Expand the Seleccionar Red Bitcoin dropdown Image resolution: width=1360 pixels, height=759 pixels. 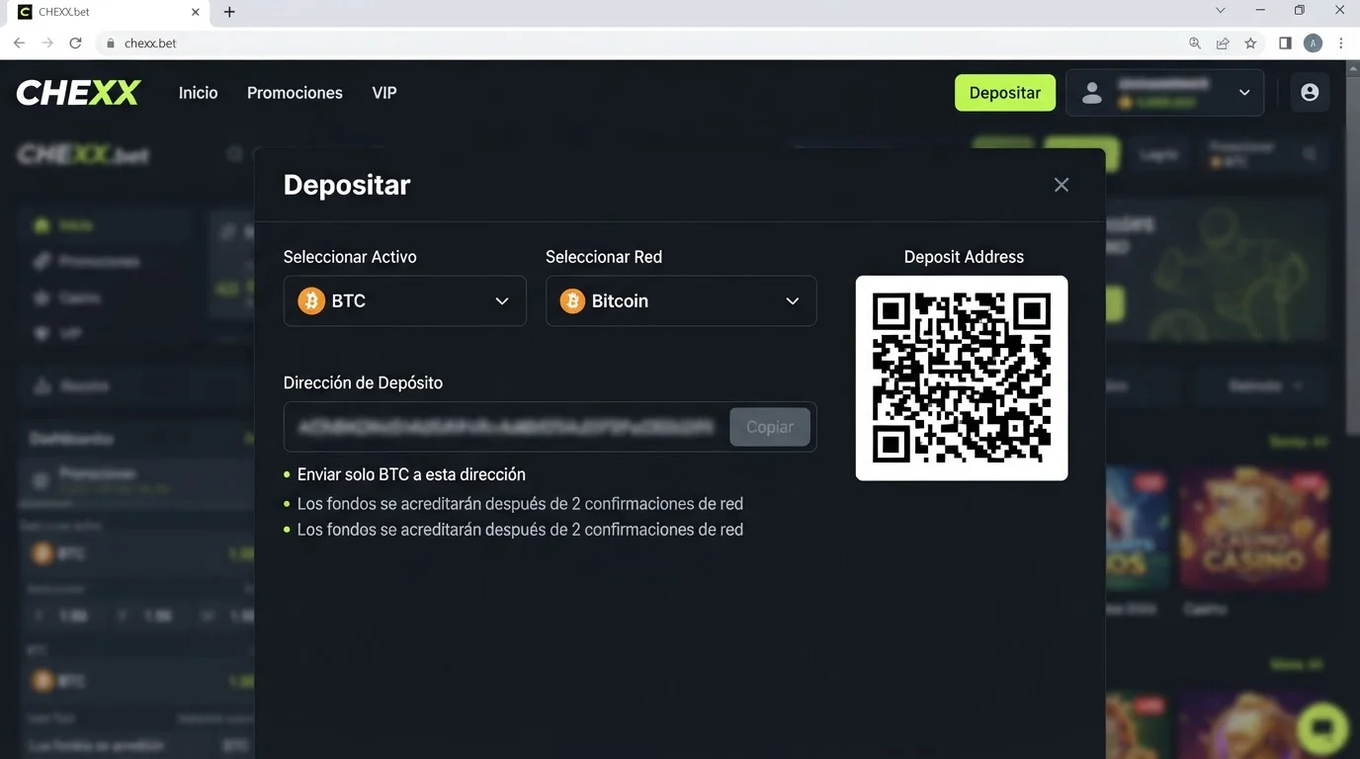tap(681, 300)
